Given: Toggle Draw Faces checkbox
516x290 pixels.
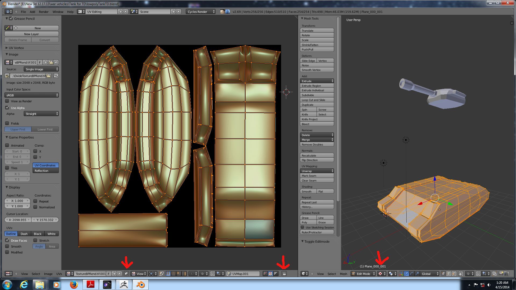Looking at the screenshot, I should pyautogui.click(x=7, y=240).
